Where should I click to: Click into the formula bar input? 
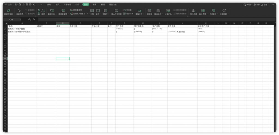pos(157,20)
